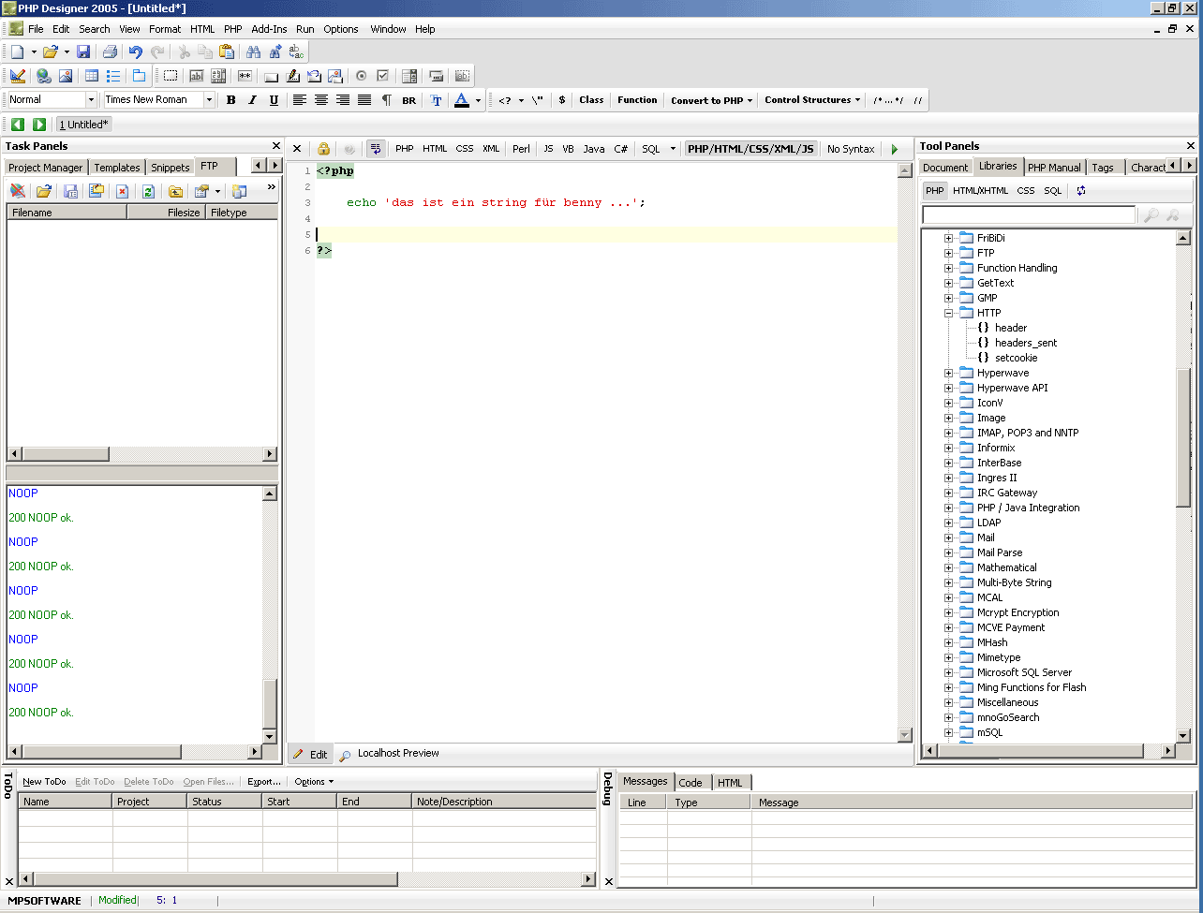Collapse the HTTP library folder

[x=948, y=313]
